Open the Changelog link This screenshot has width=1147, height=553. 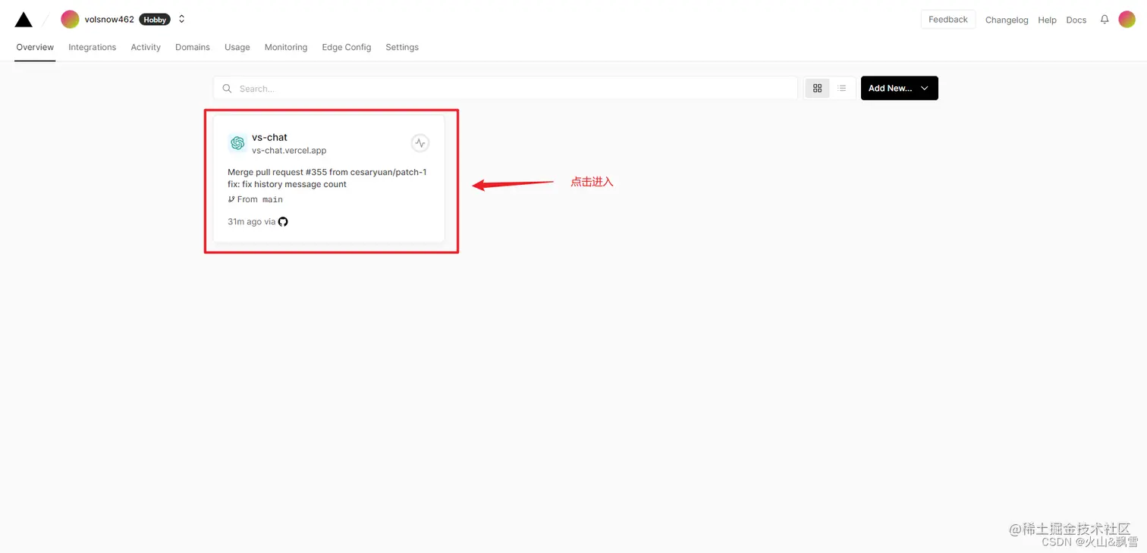point(1007,20)
